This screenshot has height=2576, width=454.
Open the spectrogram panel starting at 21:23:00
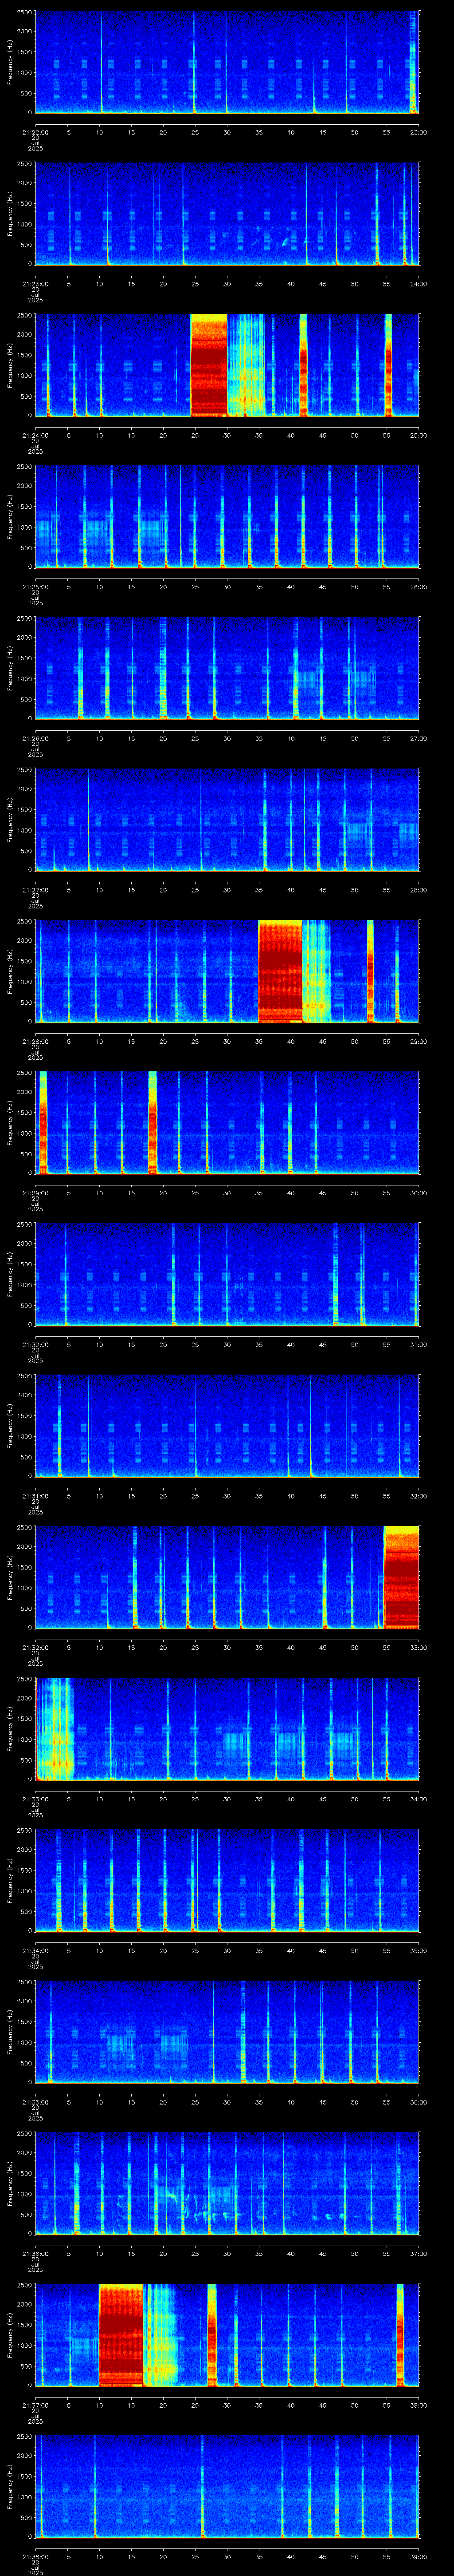click(x=227, y=214)
